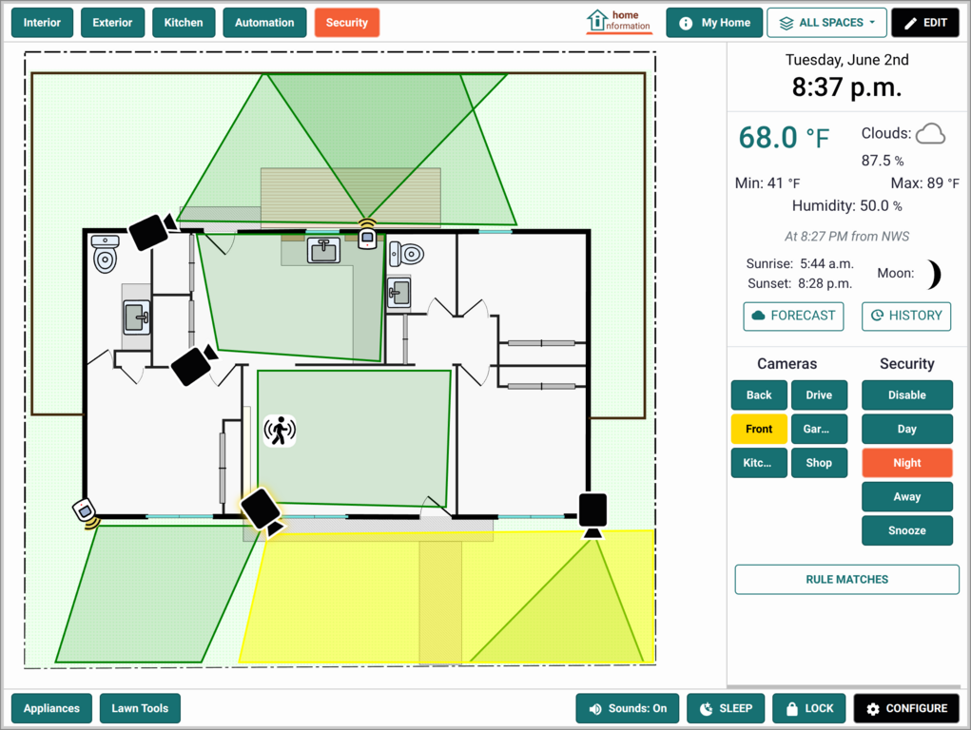Open the Lawn Tools section
971x730 pixels.
pyautogui.click(x=140, y=708)
